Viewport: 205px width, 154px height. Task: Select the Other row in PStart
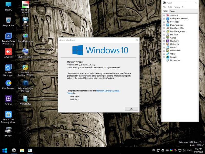(x=173, y=54)
